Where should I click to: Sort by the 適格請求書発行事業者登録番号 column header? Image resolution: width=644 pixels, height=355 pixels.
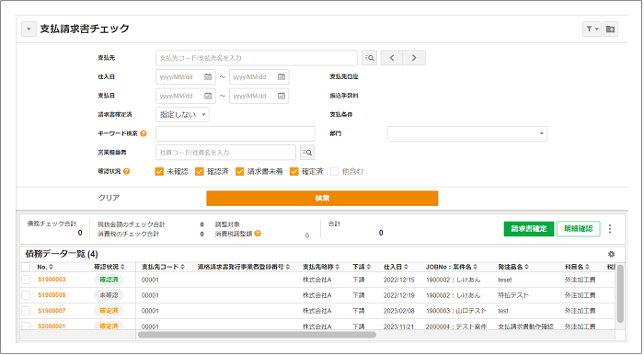[244, 267]
